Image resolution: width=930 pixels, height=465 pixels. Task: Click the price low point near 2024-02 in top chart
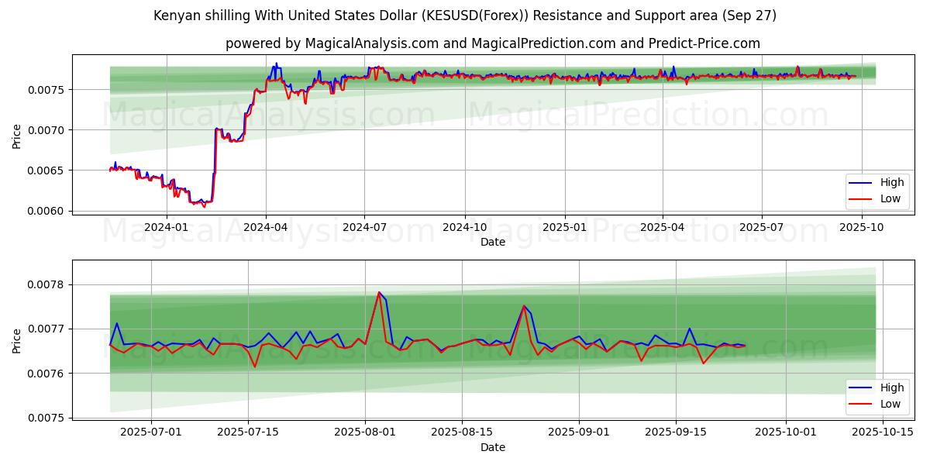tap(204, 206)
